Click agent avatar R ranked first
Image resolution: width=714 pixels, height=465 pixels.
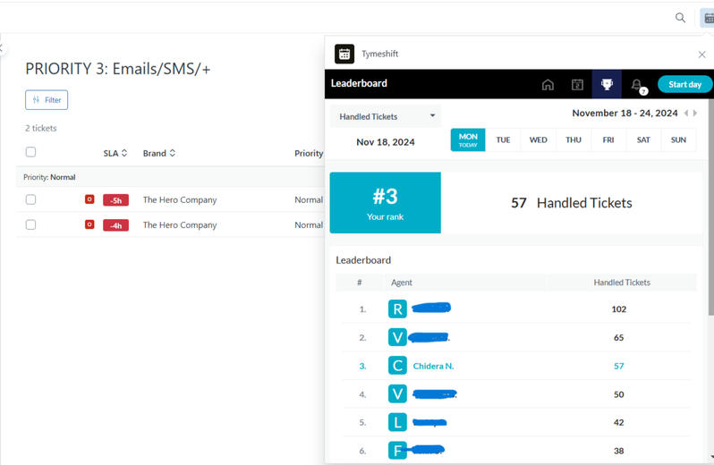point(397,309)
